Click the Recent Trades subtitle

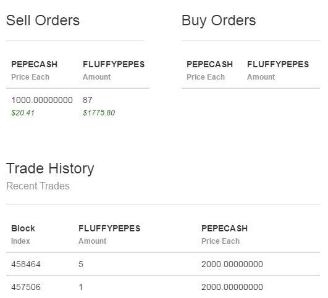tap(38, 186)
